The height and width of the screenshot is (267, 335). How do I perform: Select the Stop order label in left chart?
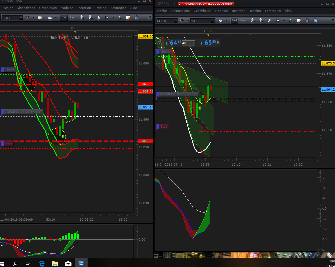[7, 144]
